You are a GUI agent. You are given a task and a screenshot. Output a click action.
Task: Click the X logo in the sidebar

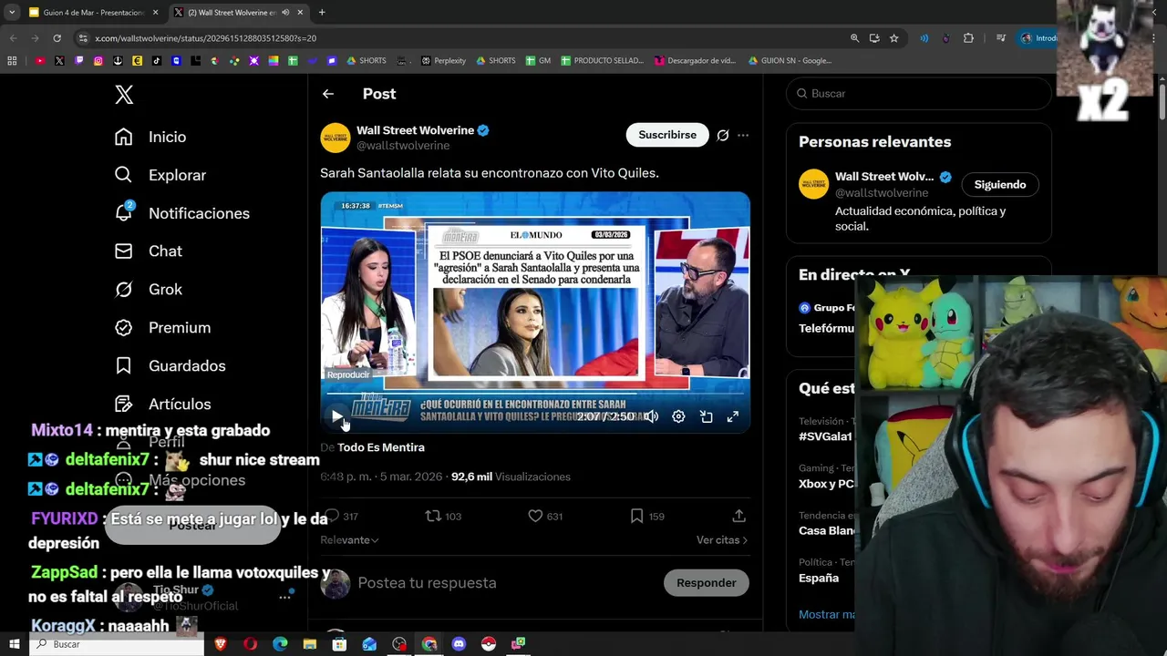click(124, 94)
